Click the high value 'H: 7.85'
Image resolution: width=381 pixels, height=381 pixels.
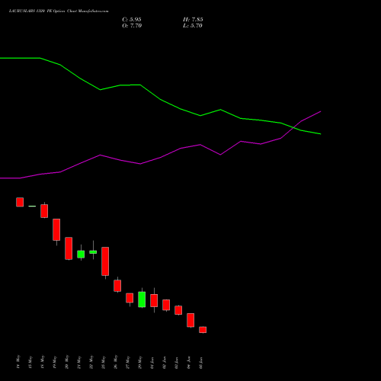point(193,20)
